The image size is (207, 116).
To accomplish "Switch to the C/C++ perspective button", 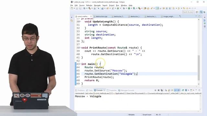I will 201,12.
